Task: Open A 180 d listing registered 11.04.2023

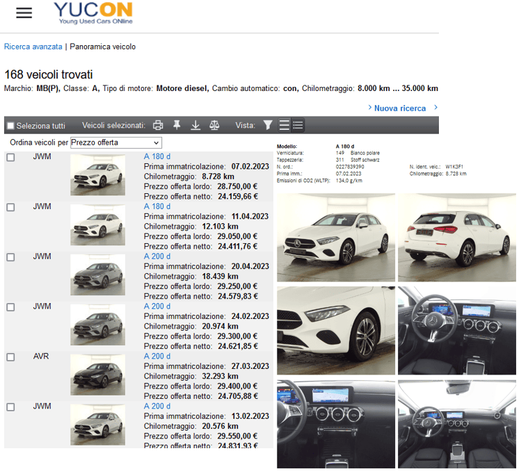Action: point(157,206)
